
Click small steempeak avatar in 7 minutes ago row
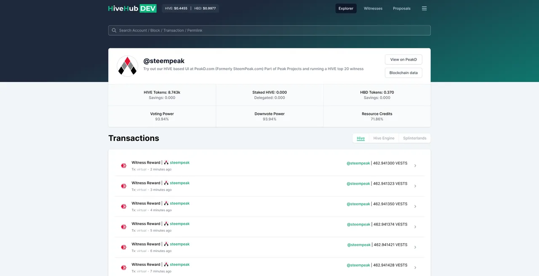click(166, 265)
